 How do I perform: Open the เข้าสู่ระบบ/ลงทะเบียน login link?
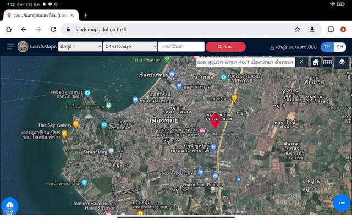coord(292,47)
